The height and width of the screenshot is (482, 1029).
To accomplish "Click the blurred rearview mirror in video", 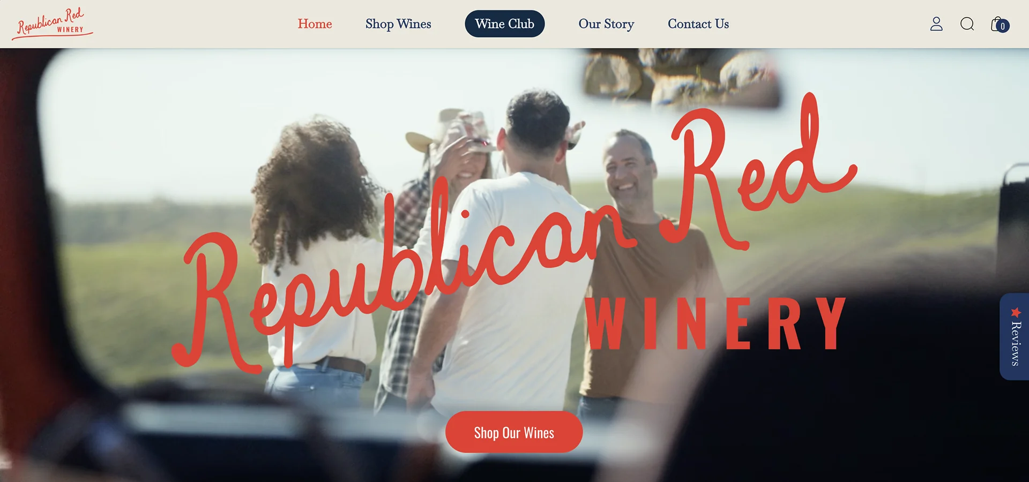I will pyautogui.click(x=682, y=75).
